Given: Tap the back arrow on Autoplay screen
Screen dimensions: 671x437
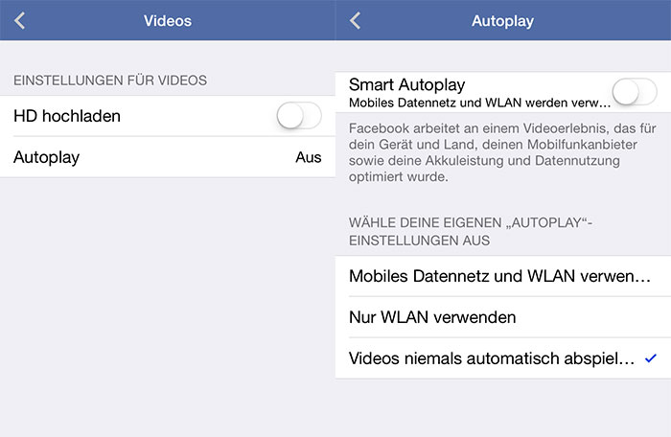Looking at the screenshot, I should 356,20.
